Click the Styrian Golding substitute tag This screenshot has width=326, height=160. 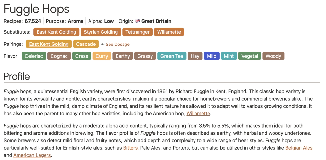(101, 32)
